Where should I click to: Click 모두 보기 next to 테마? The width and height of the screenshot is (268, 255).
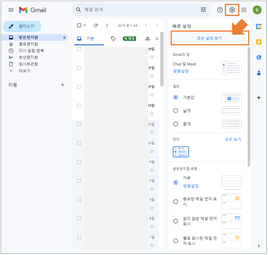point(233,139)
